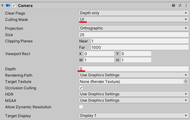The image size is (190, 120).
Task: Click the Far label in Clipping Planes
Action: coord(82,47)
